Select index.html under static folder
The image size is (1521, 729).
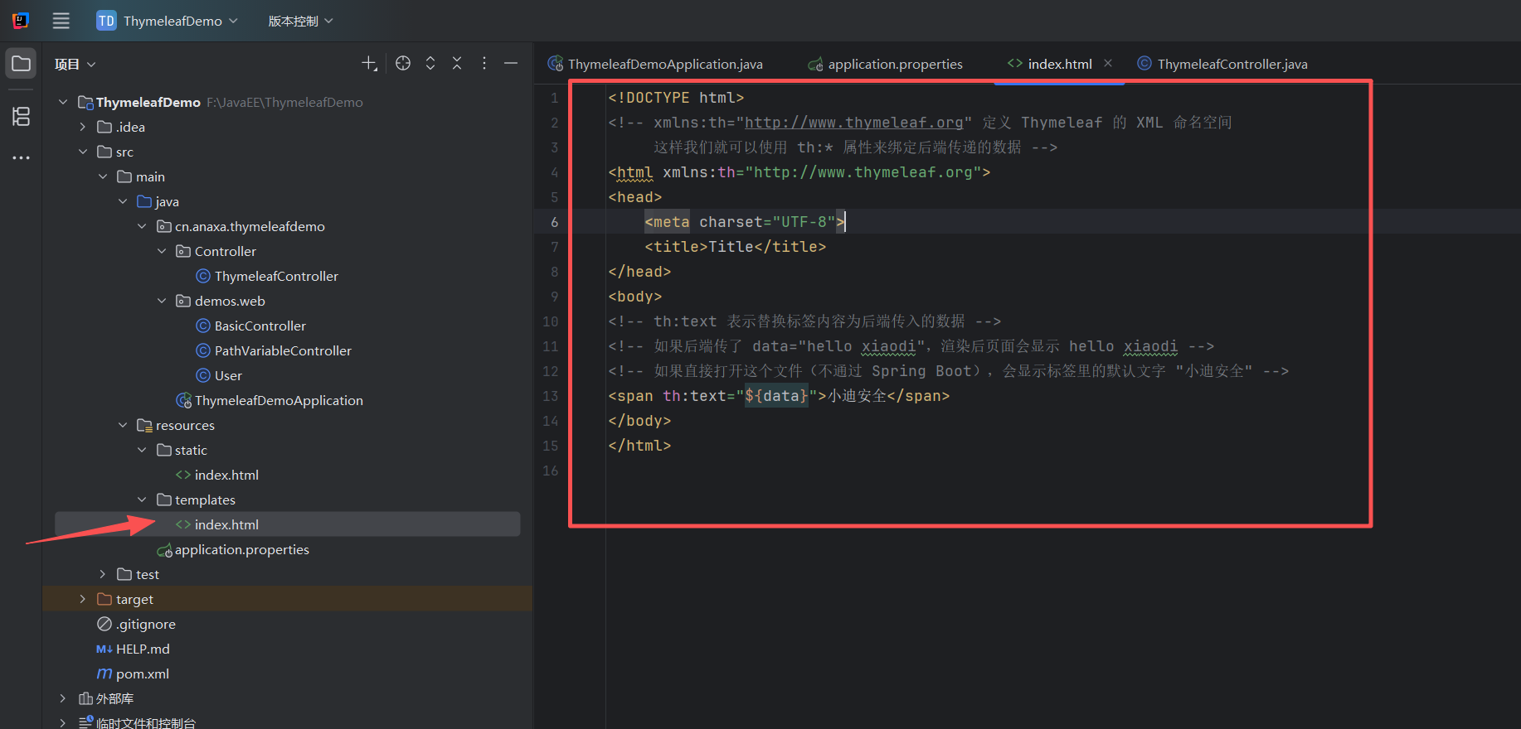tap(226, 475)
